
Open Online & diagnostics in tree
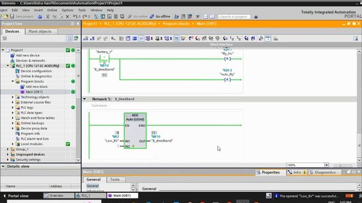tap(36, 76)
